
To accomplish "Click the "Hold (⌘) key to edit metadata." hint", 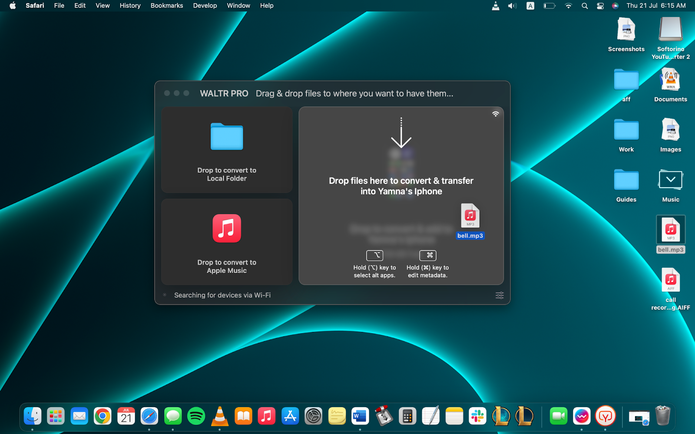I will click(428, 271).
